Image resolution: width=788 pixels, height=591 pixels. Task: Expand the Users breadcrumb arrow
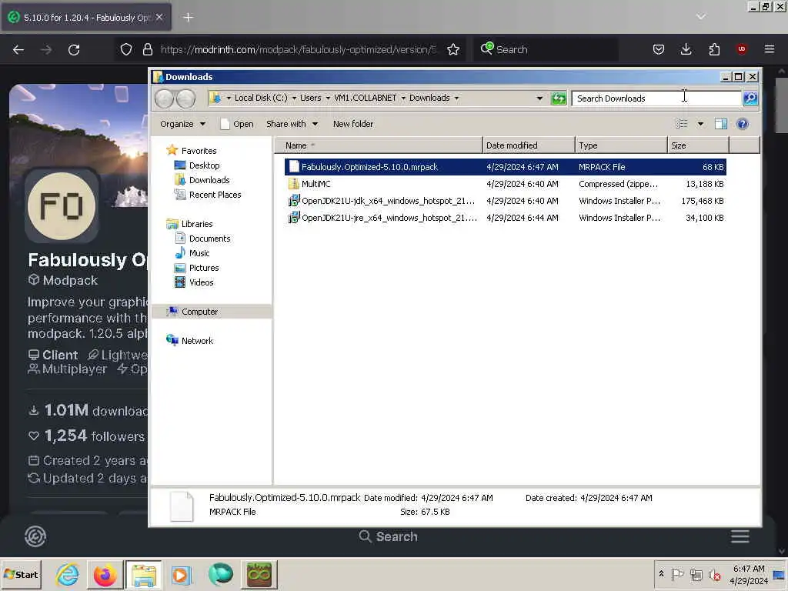(x=328, y=98)
